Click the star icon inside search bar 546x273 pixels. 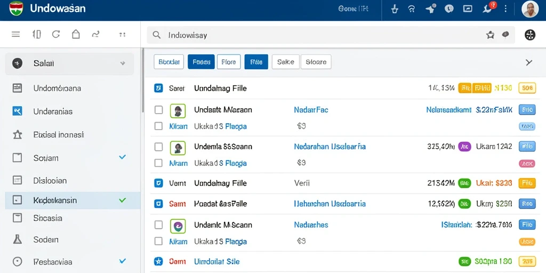491,35
